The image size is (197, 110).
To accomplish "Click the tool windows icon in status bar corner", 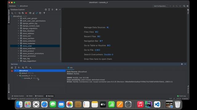I will 9,99.
